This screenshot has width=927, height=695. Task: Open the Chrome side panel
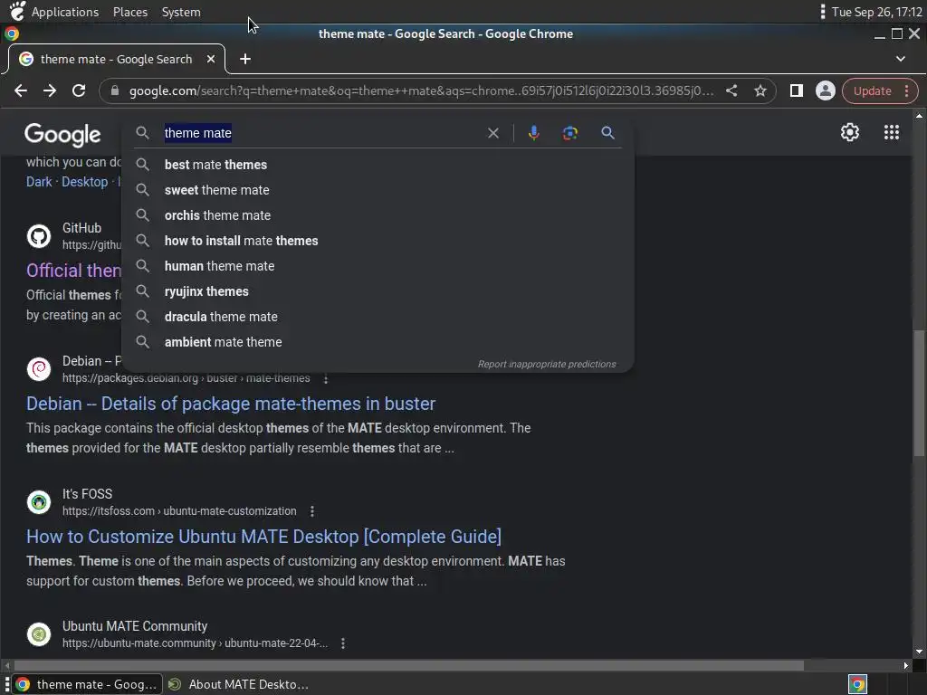(x=797, y=90)
